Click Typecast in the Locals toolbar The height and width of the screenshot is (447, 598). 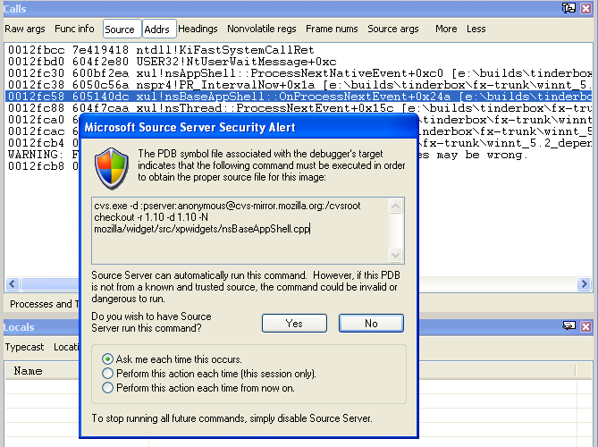(25, 347)
